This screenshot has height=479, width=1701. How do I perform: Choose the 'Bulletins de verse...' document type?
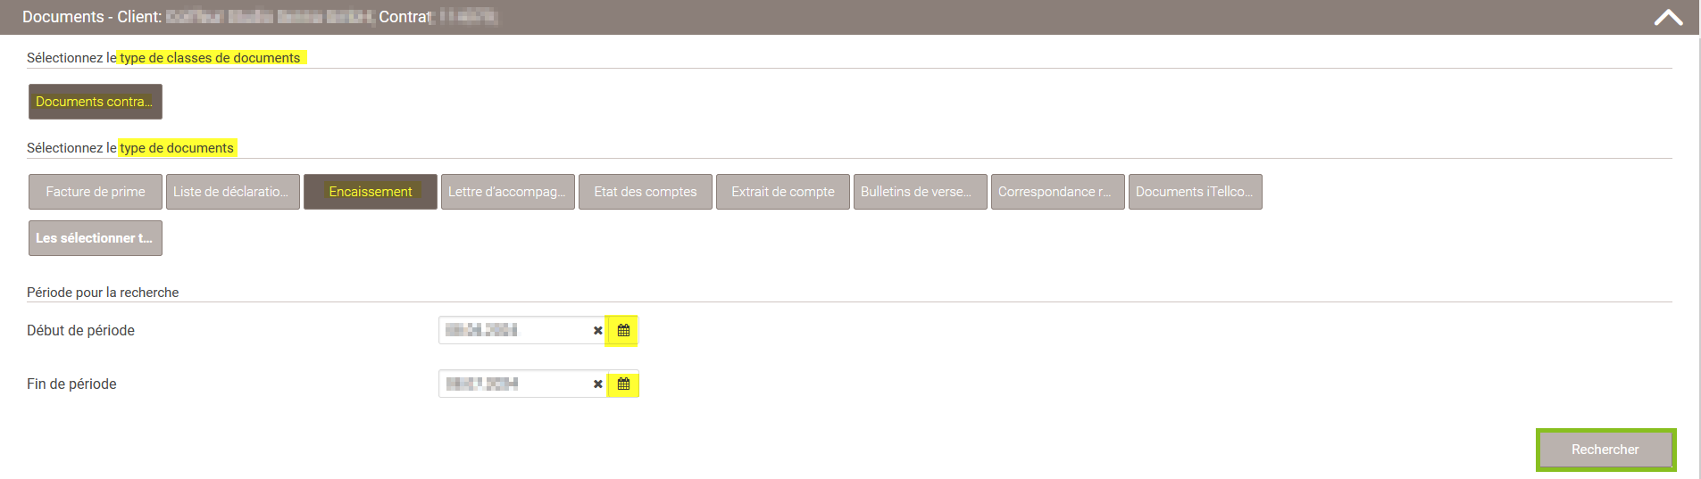921,192
